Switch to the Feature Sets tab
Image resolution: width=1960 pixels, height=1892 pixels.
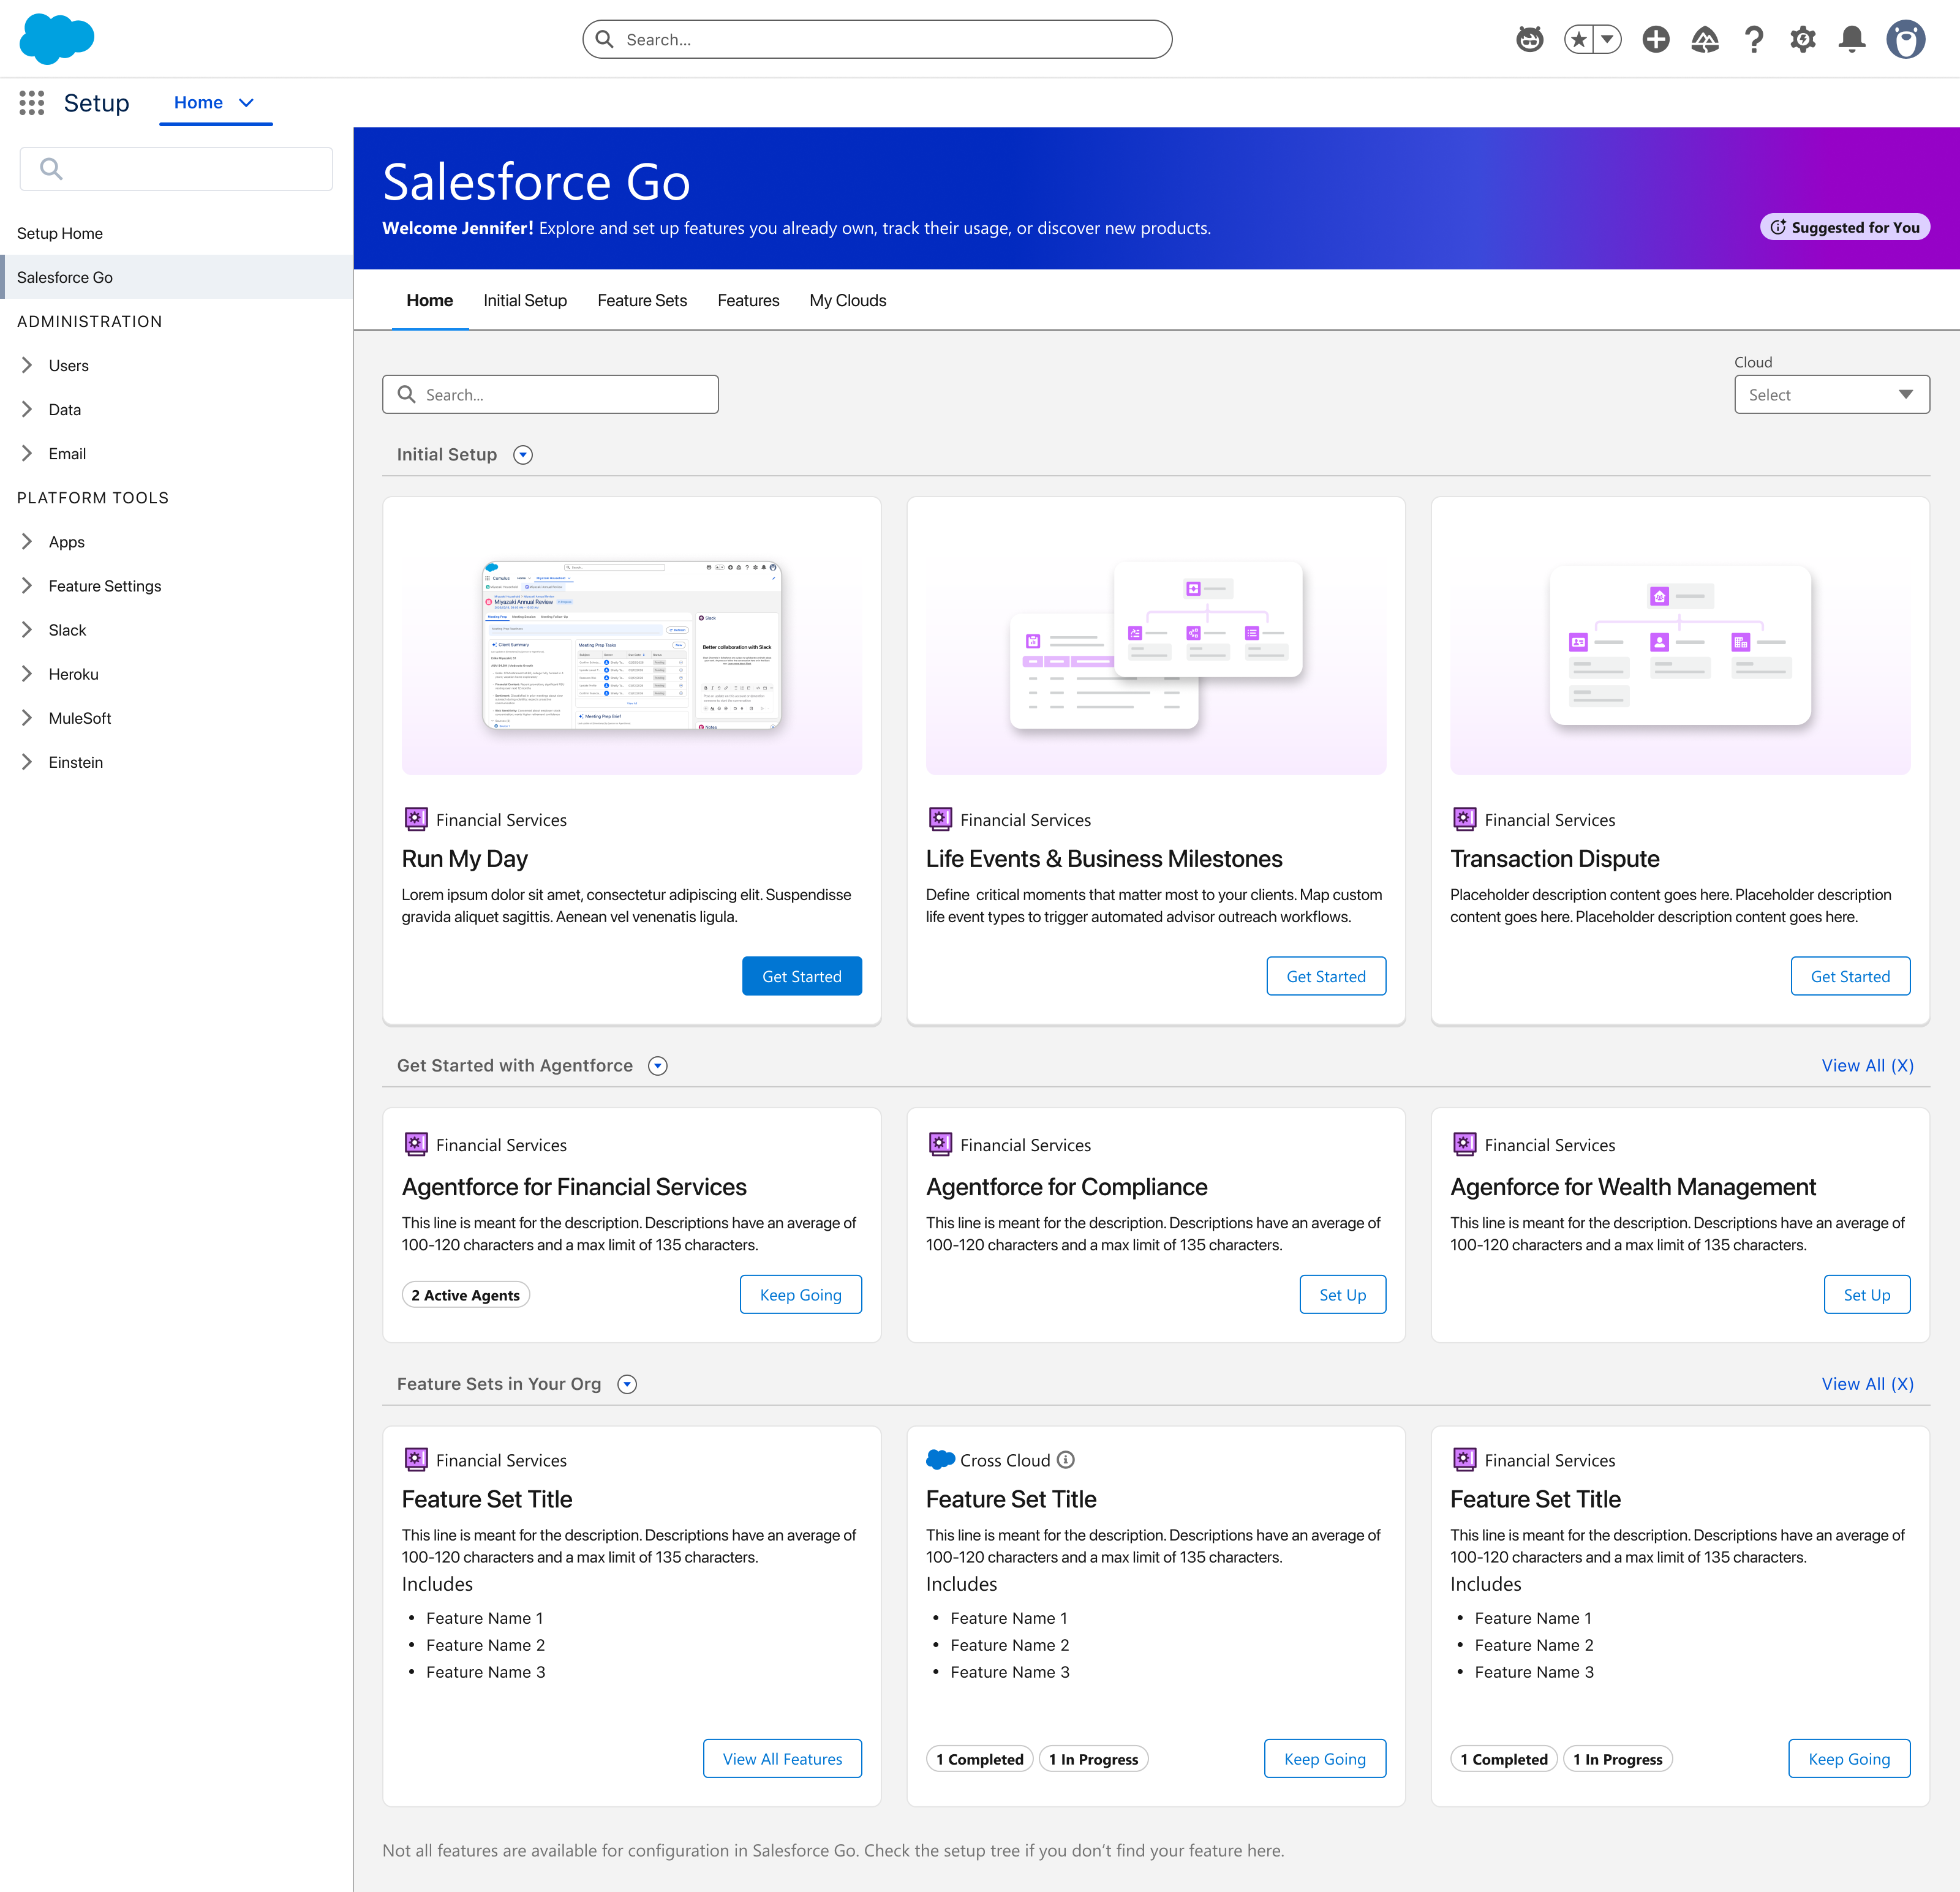[x=642, y=301]
